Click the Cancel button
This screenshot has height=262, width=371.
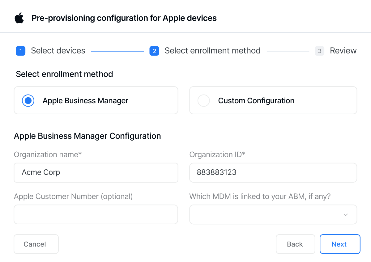pyautogui.click(x=36, y=244)
